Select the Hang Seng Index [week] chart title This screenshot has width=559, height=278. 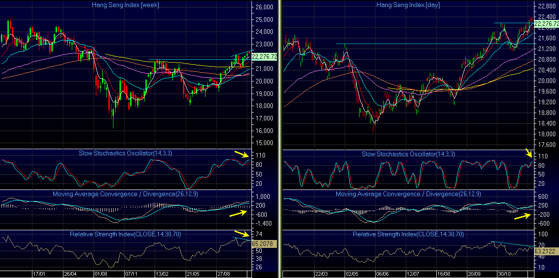(x=126, y=5)
